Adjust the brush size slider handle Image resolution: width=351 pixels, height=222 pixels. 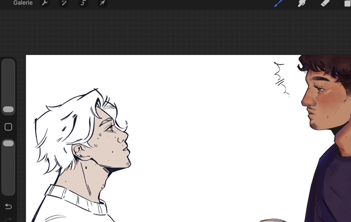[8, 109]
